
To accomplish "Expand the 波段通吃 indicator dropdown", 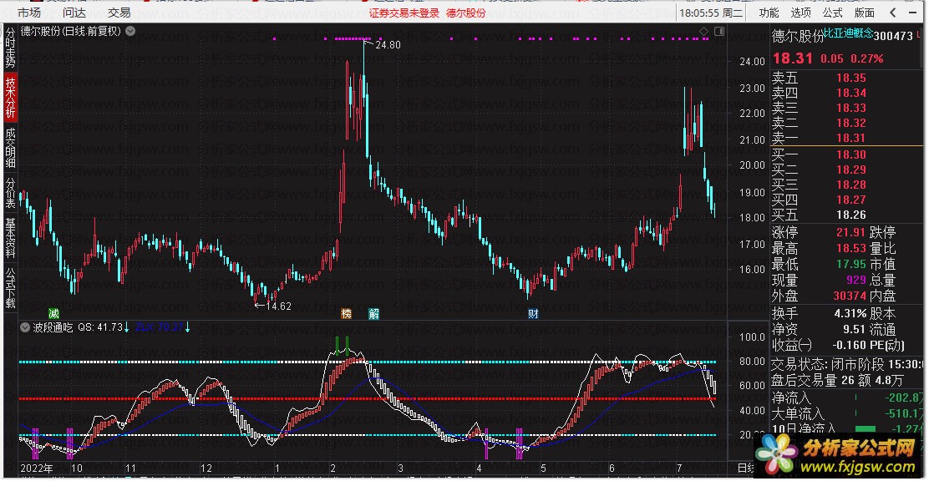I will (25, 327).
